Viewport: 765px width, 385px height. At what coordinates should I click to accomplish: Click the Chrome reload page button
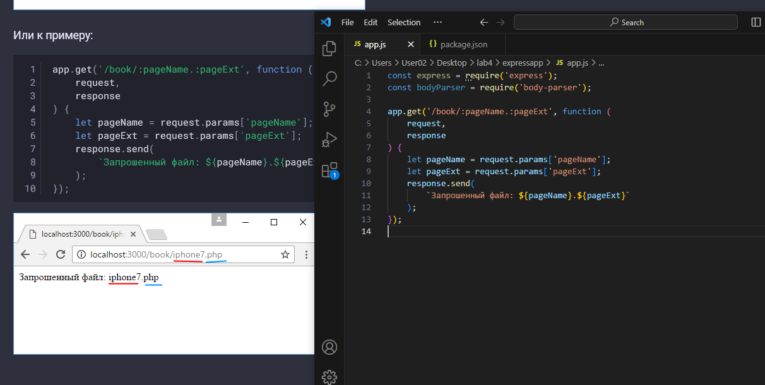(61, 254)
